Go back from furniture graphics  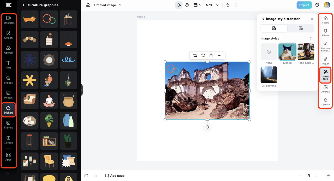[x=23, y=5]
